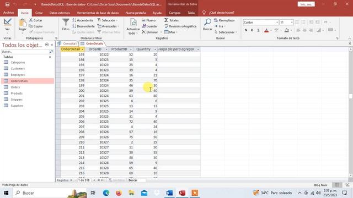This screenshot has height=198, width=353.
Task: Click Eliminar record button
Action: coord(149,32)
